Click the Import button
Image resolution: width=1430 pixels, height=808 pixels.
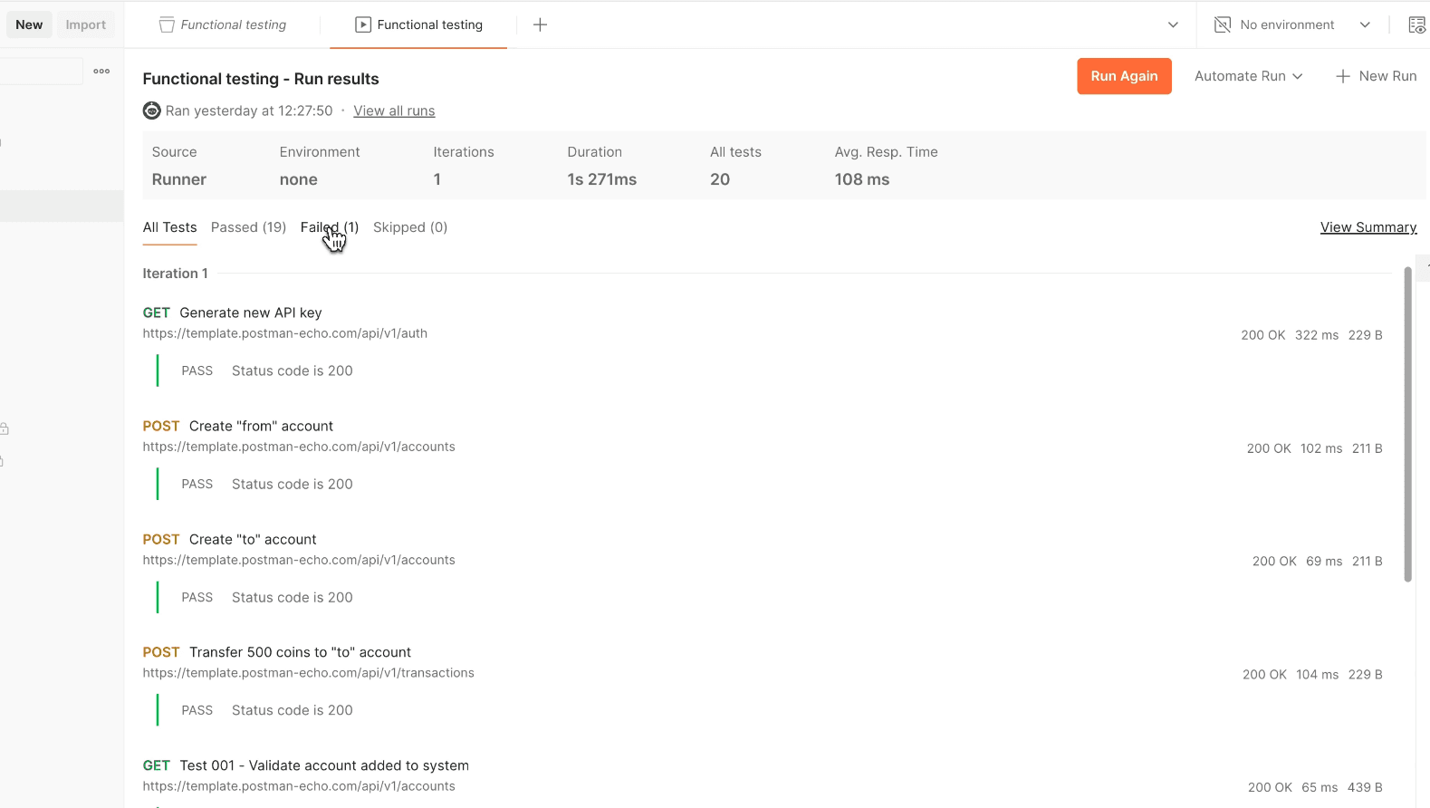(86, 25)
